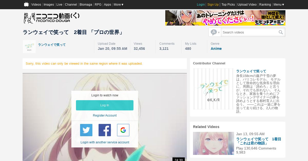Image resolution: width=308 pixels, height=161 pixels.
Task: Click the contributor channel description paragraph
Action: (258, 94)
